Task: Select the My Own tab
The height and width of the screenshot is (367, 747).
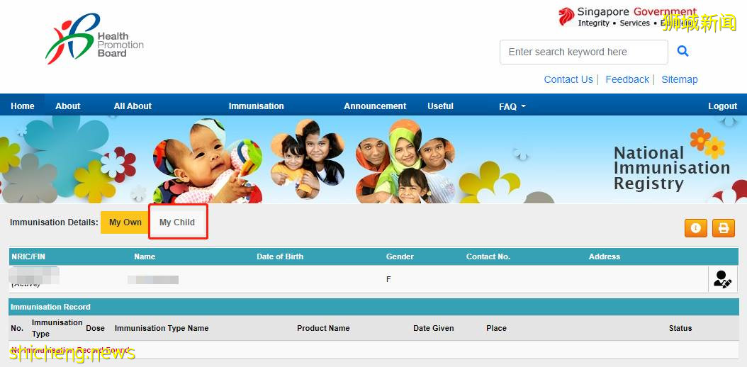Action: (125, 222)
